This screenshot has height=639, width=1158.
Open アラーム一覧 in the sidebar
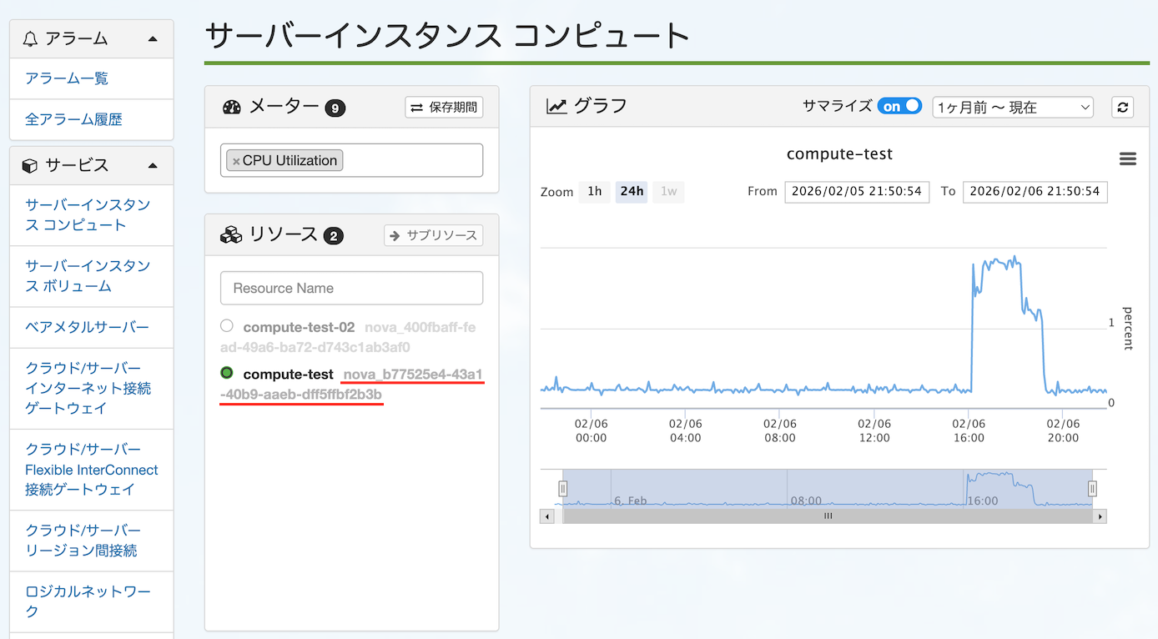tap(67, 78)
